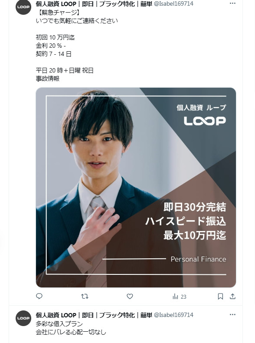Viewport: 255px width, 343px height.
Task: Open more options on first tweet
Action: 233,3
